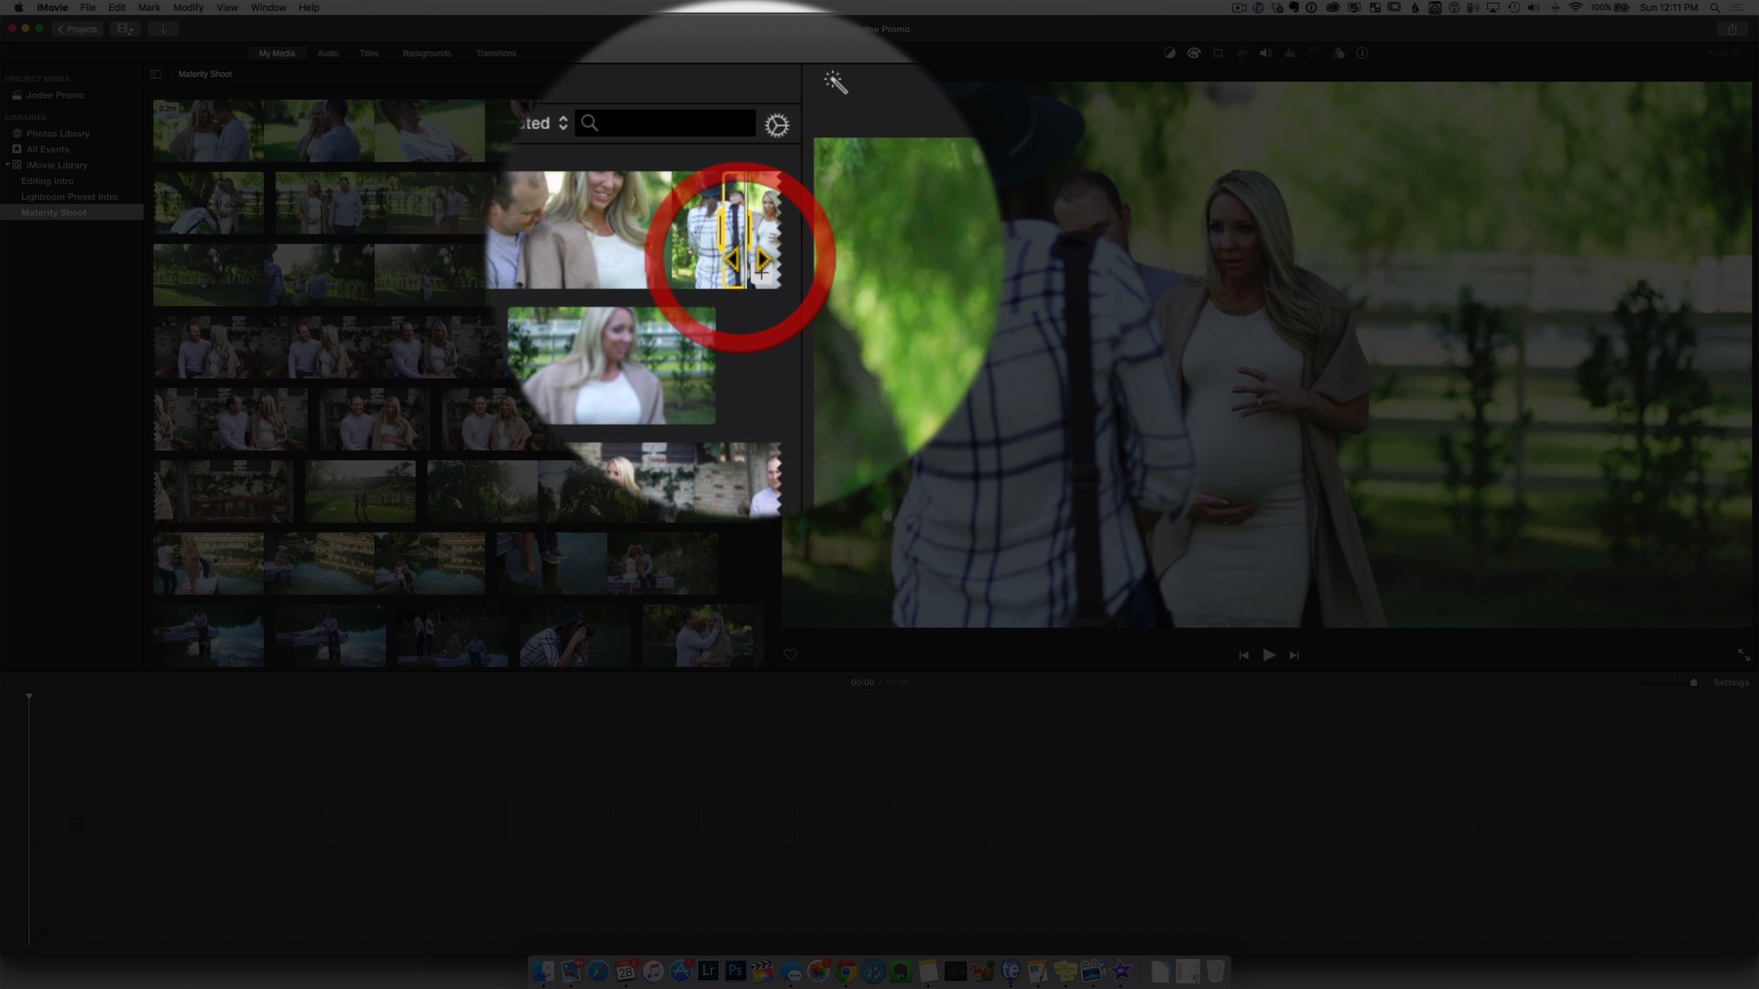Launch Safari from the Dock
Screen dimensions: 1759x989
point(598,971)
